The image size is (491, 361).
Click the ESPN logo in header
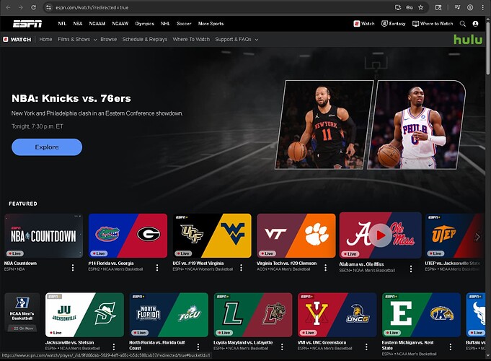[x=27, y=24]
